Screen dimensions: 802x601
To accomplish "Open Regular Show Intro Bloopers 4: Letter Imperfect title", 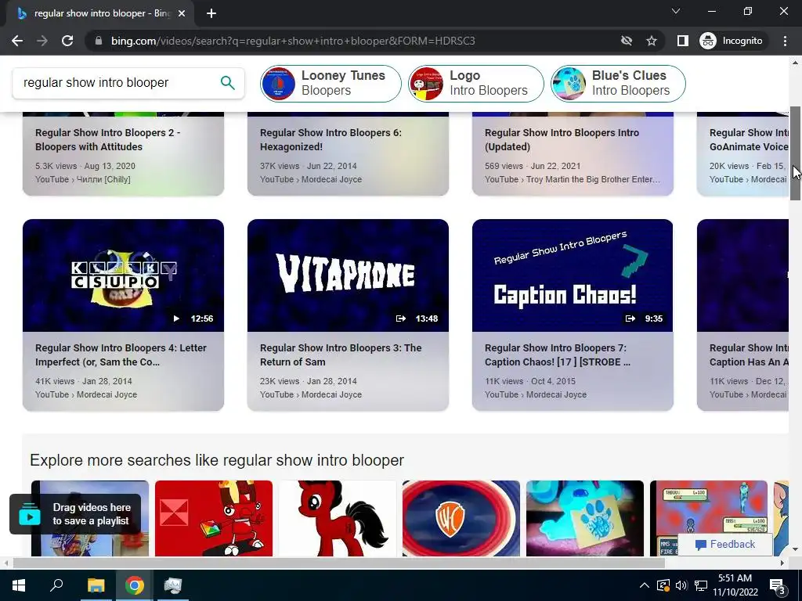I will click(x=121, y=354).
